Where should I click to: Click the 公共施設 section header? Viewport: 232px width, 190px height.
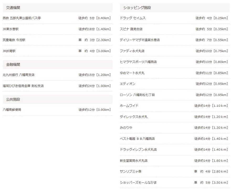coord(57,99)
